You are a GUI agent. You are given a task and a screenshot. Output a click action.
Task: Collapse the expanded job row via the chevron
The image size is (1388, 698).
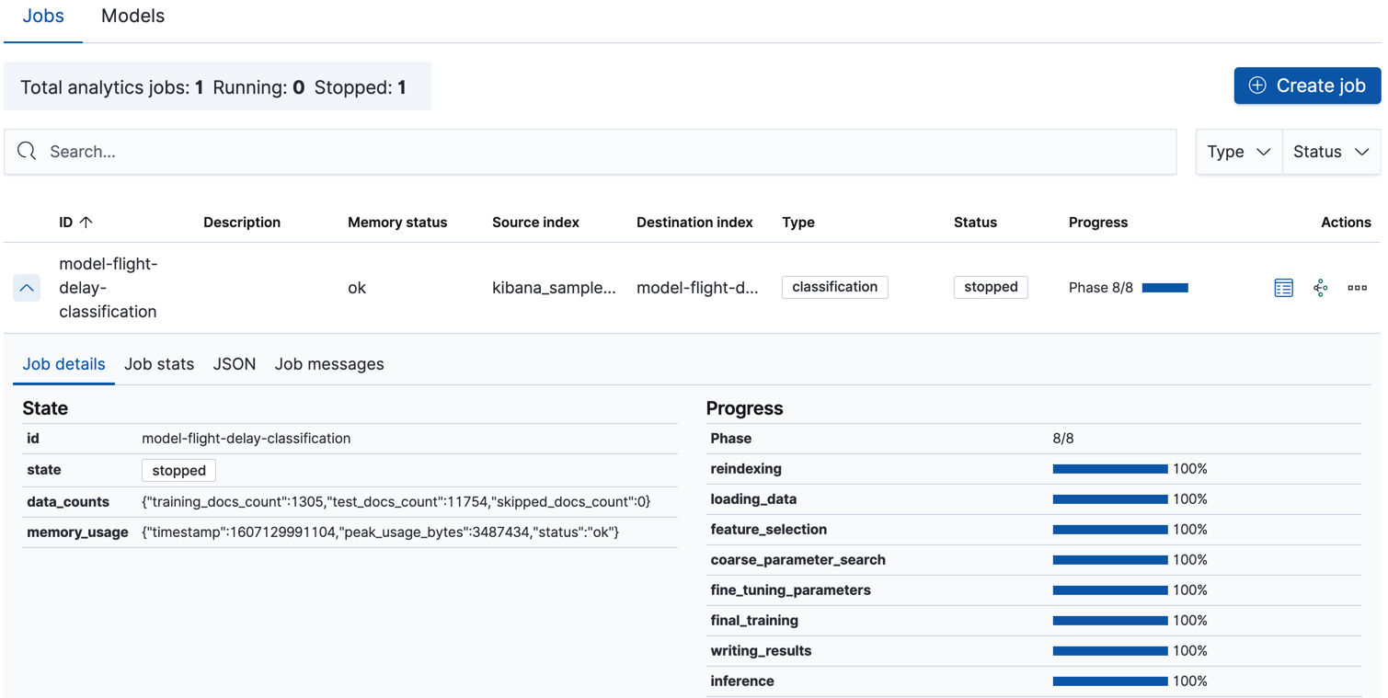point(26,287)
